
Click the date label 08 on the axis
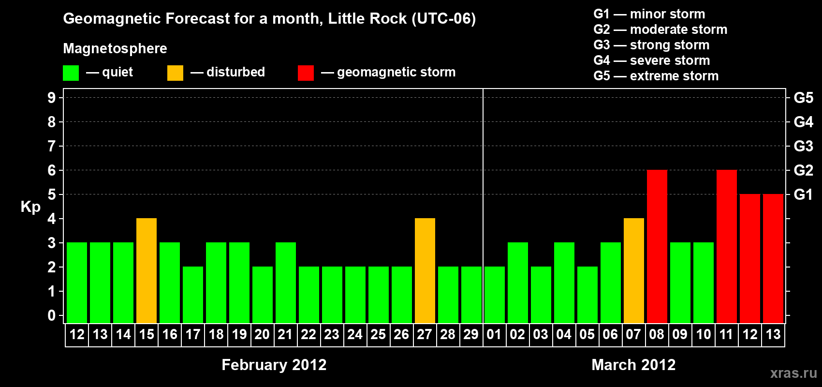pyautogui.click(x=657, y=334)
